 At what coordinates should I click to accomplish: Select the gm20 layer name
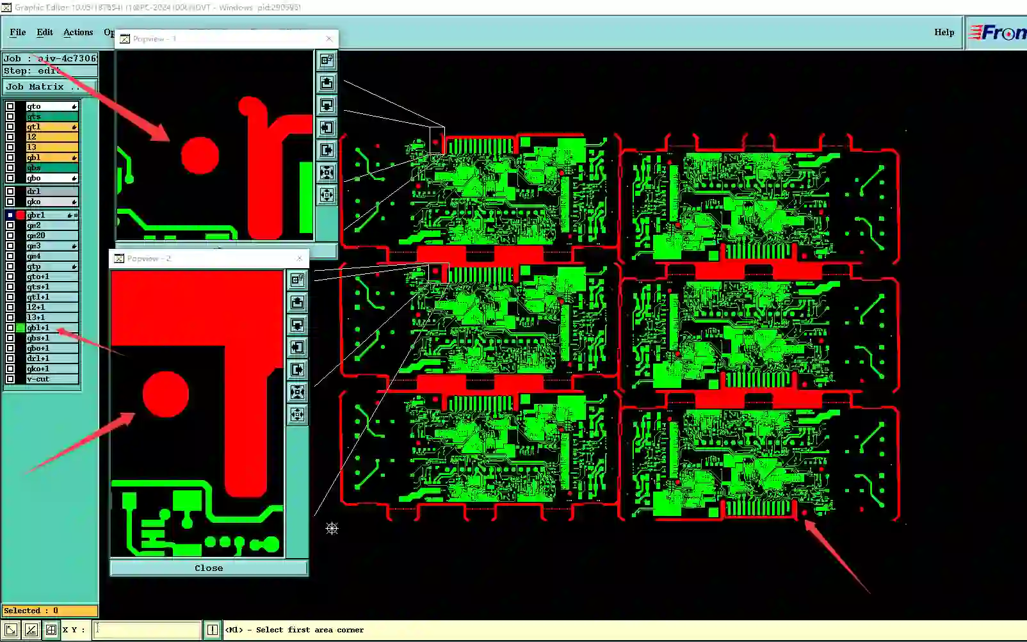point(52,236)
